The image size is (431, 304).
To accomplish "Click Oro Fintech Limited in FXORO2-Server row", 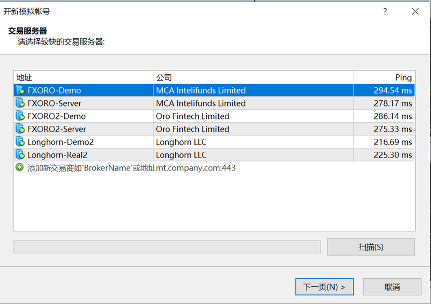I will point(192,129).
